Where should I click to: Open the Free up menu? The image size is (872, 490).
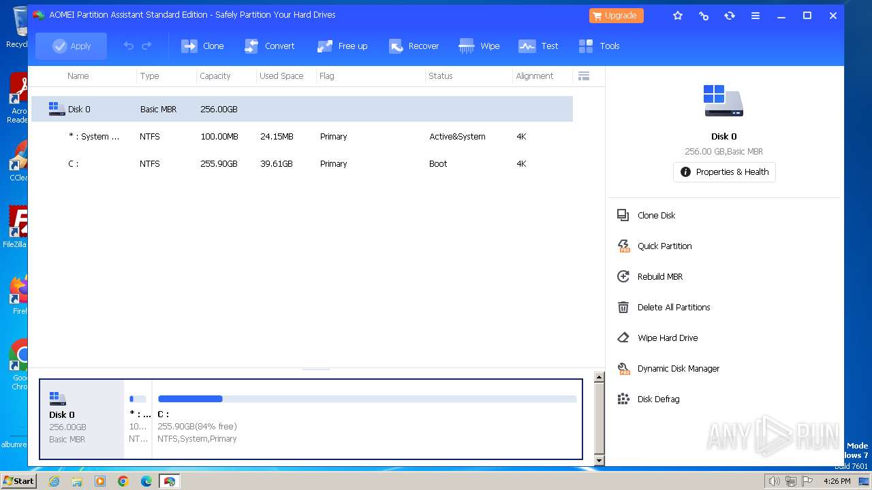[342, 46]
